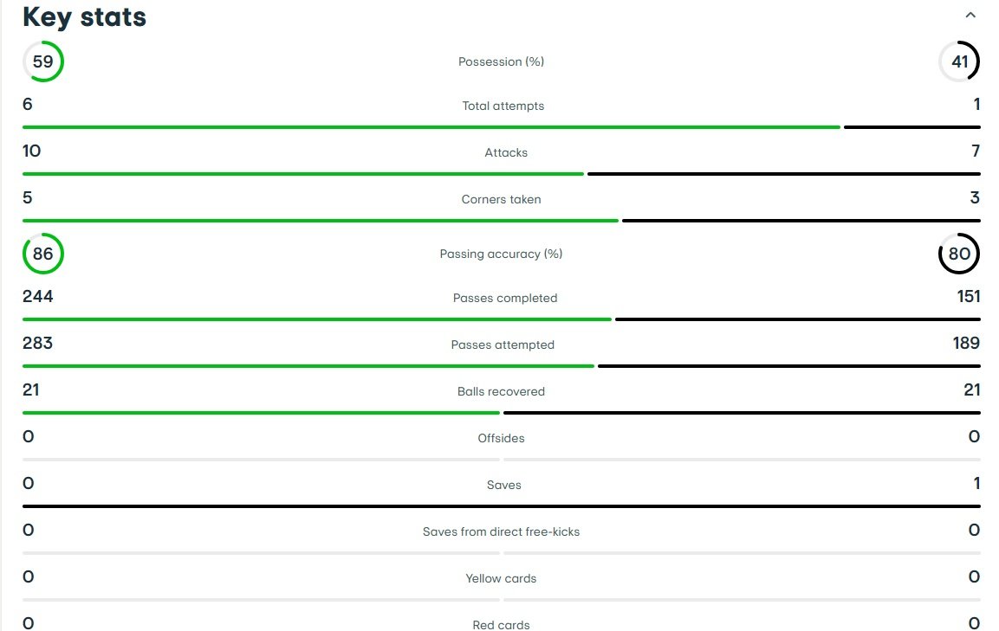Click the 189 passes attempted value
This screenshot has height=631, width=999.
[x=966, y=343]
